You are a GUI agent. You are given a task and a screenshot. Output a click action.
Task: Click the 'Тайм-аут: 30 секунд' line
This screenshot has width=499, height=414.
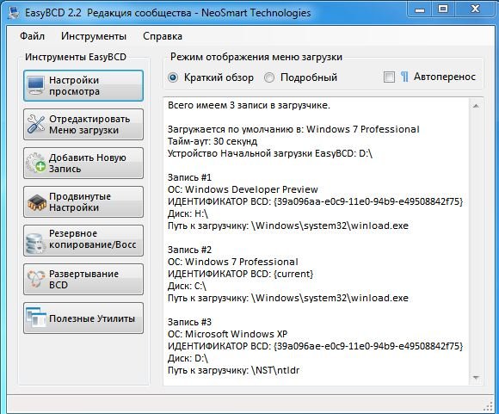[x=213, y=141]
